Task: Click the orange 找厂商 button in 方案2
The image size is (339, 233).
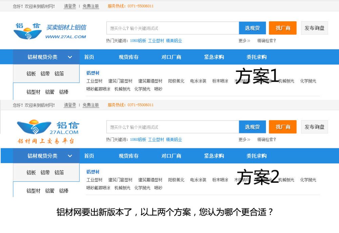Action: [x=283, y=127]
